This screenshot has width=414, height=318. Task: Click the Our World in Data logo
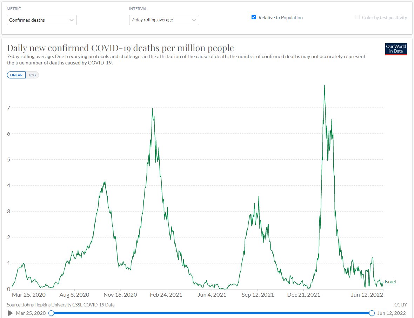(396, 49)
